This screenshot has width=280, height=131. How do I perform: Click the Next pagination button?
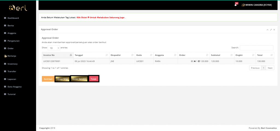pos(270,68)
